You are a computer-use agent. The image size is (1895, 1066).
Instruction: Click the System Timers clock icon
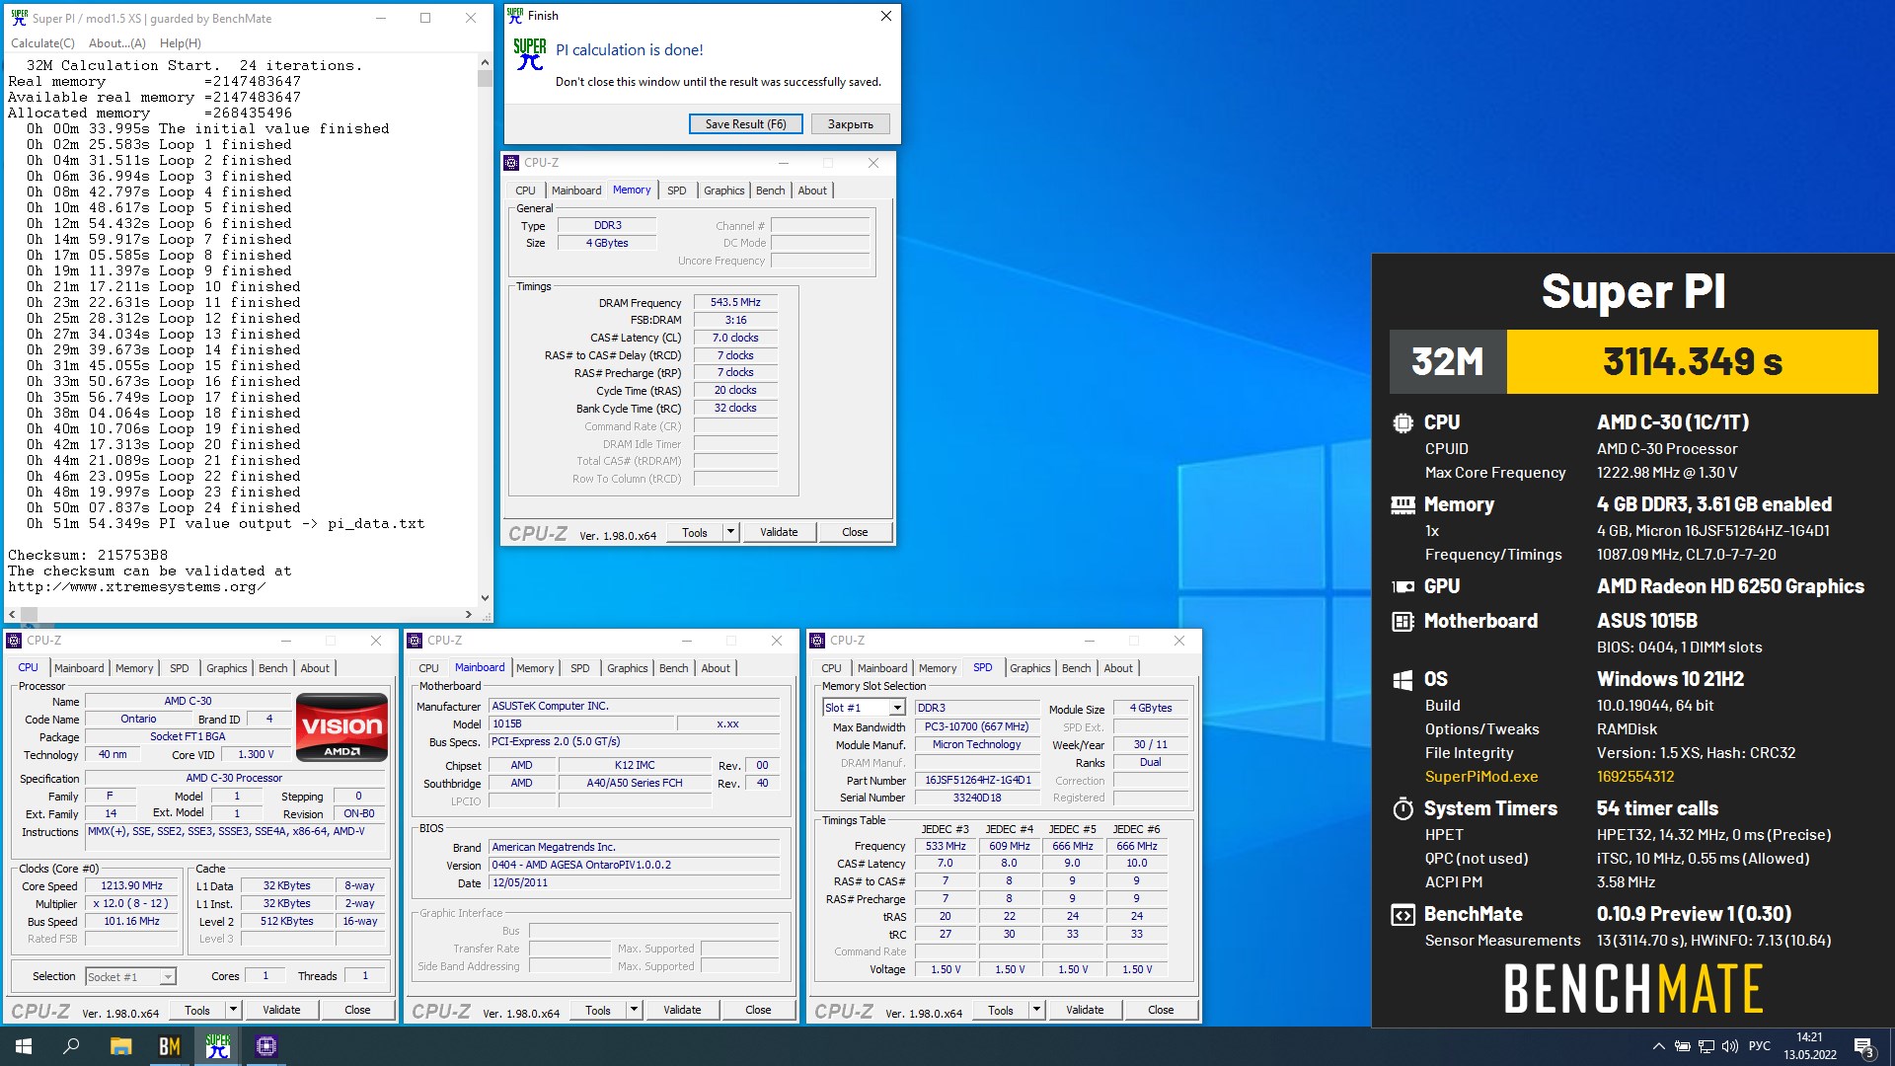pyautogui.click(x=1402, y=809)
